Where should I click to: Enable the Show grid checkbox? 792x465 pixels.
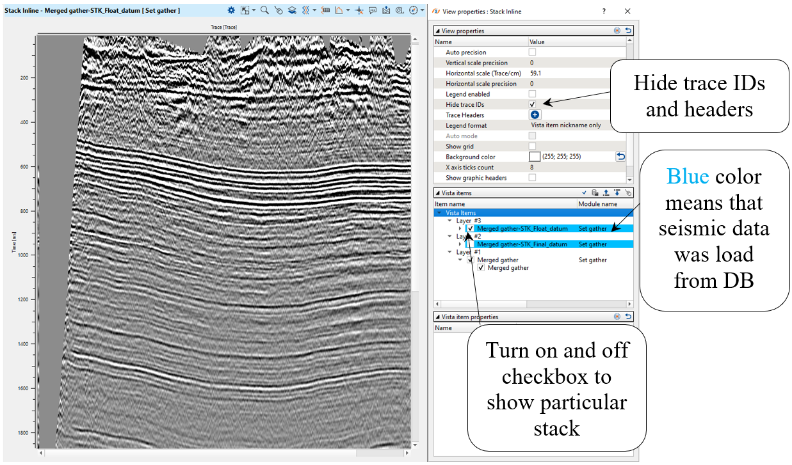click(x=532, y=146)
